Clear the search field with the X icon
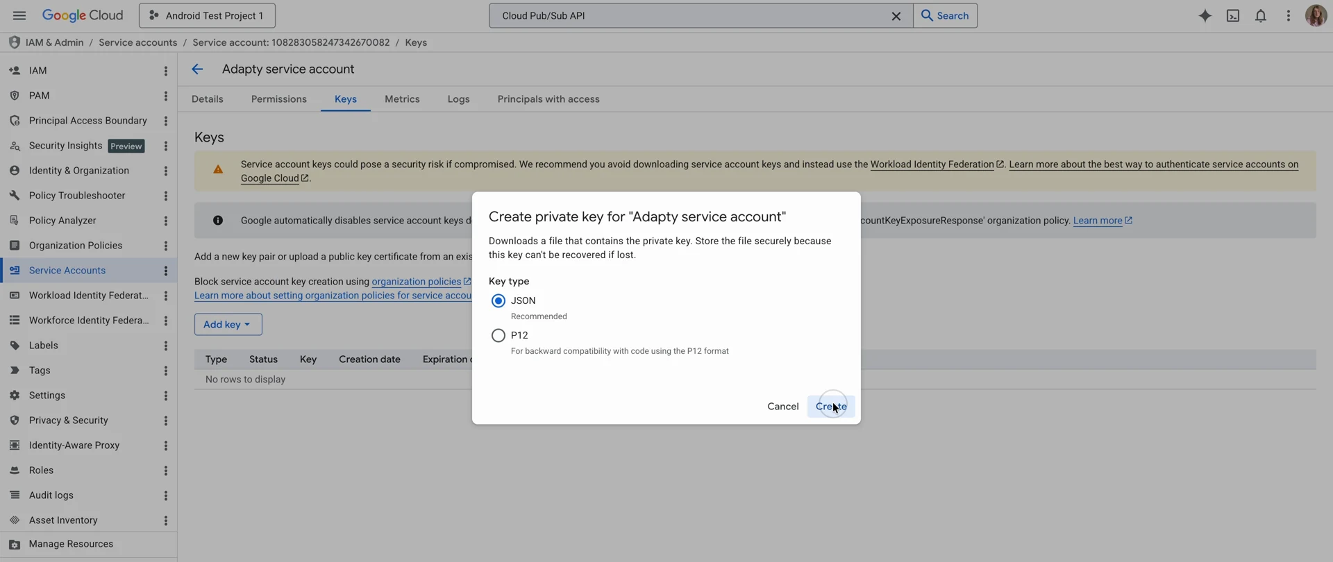Viewport: 1333px width, 562px height. pyautogui.click(x=896, y=16)
